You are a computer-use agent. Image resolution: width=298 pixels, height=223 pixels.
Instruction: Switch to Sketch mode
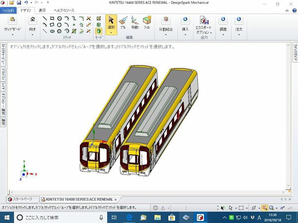pyautogui.click(x=99, y=19)
